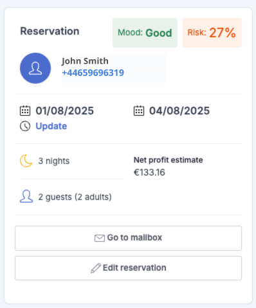Call the phone number +44659696319
Image resolution: width=256 pixels, height=308 pixels.
[93, 73]
